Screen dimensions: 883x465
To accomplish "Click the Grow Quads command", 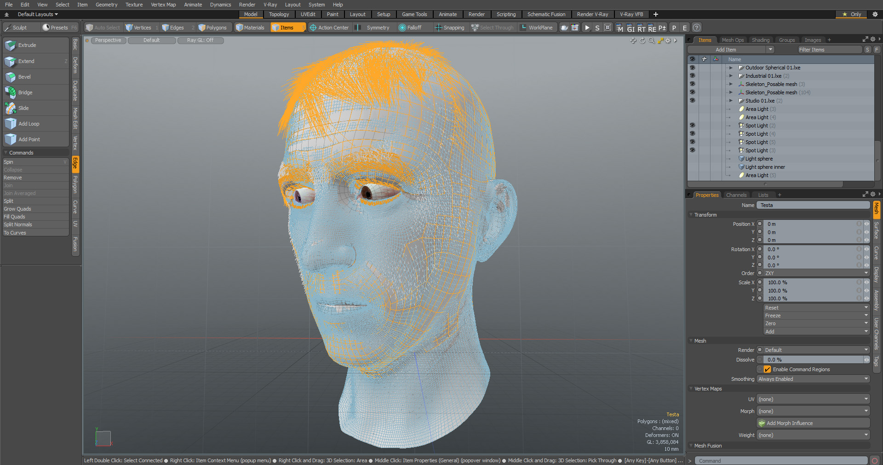I will (x=35, y=209).
